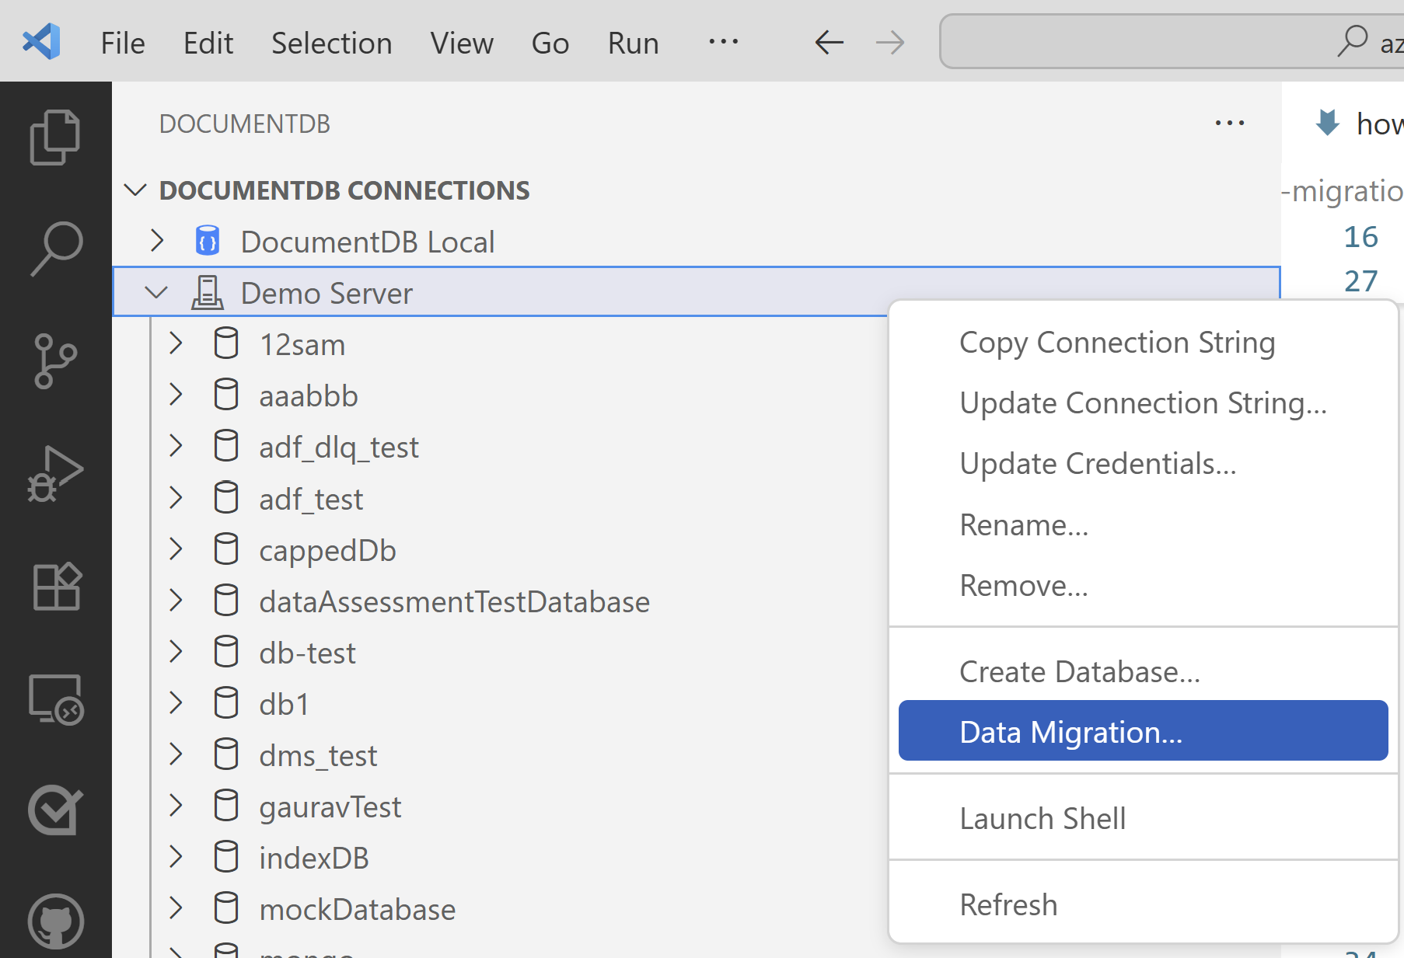The height and width of the screenshot is (958, 1404).
Task: Open the Selection menu
Action: point(331,43)
